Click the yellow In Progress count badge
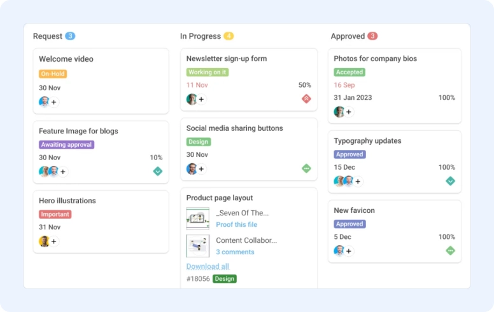 [x=229, y=36]
